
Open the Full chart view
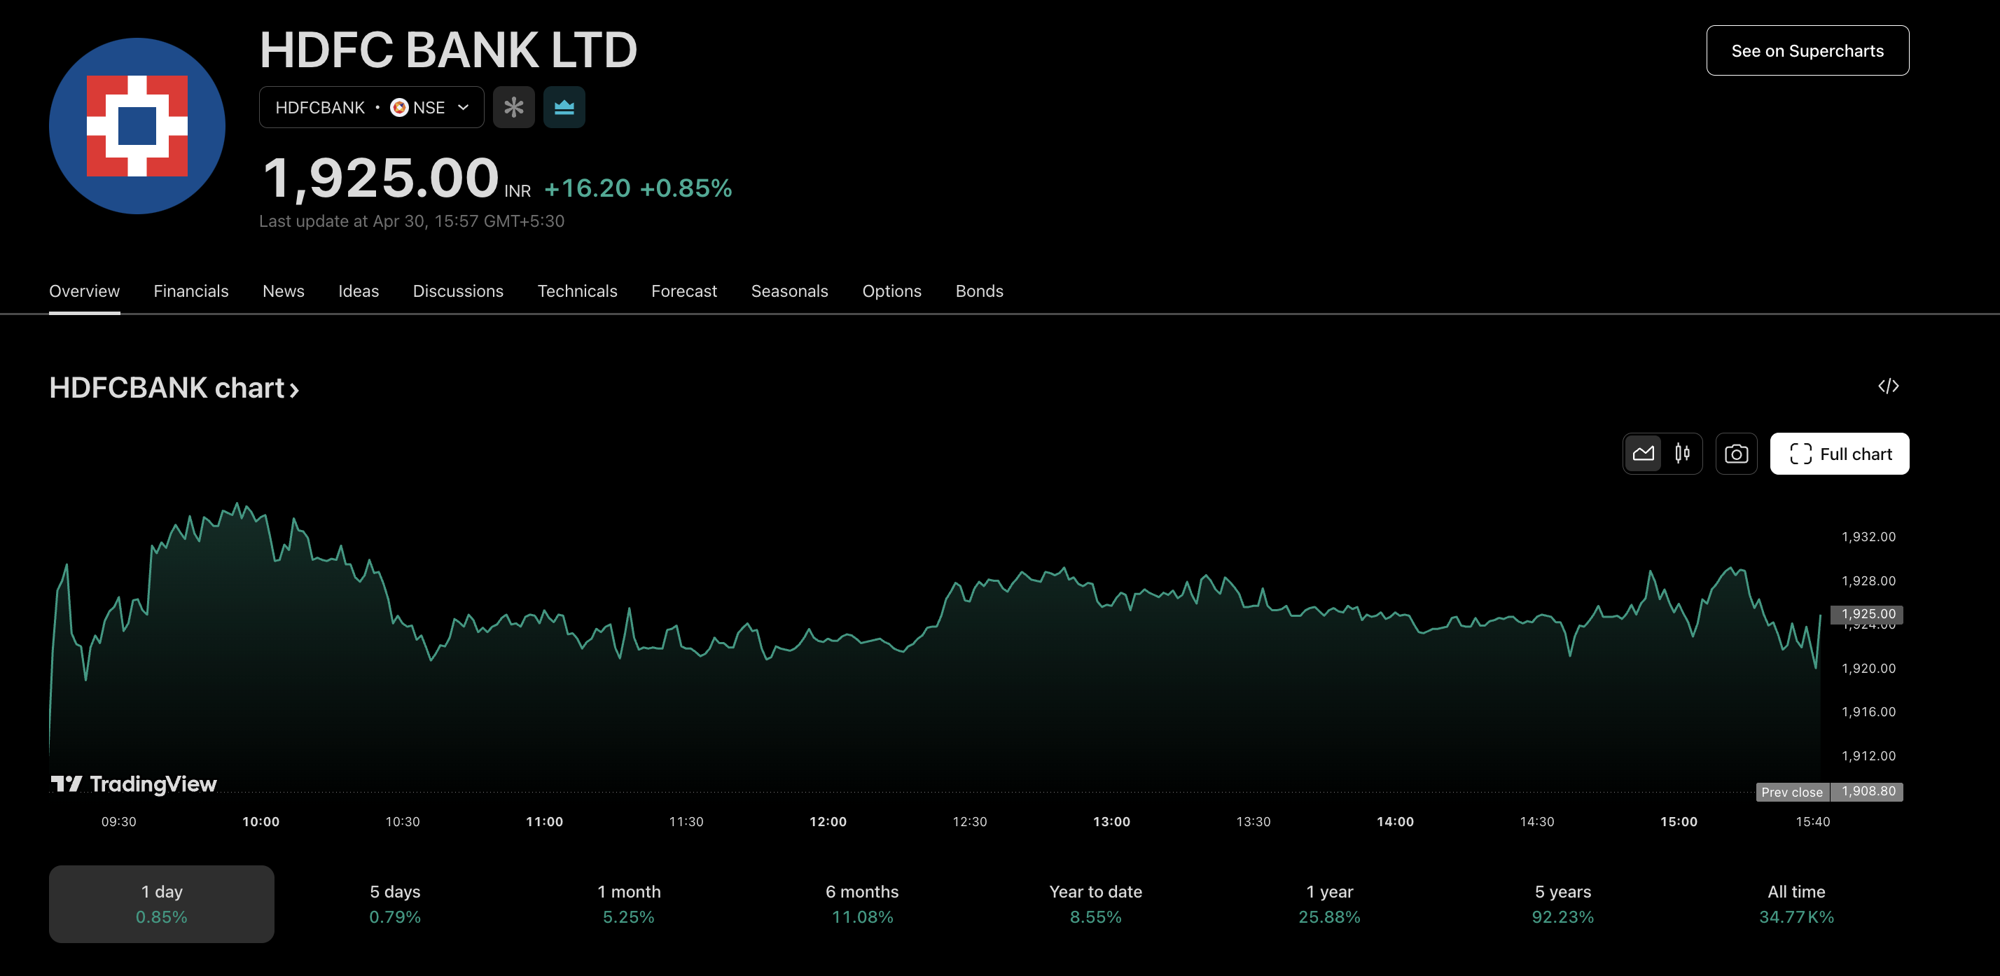[1839, 454]
